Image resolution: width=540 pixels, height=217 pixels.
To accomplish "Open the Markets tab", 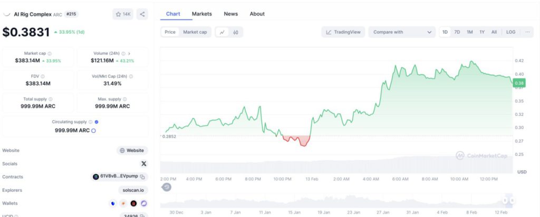I will point(202,14).
